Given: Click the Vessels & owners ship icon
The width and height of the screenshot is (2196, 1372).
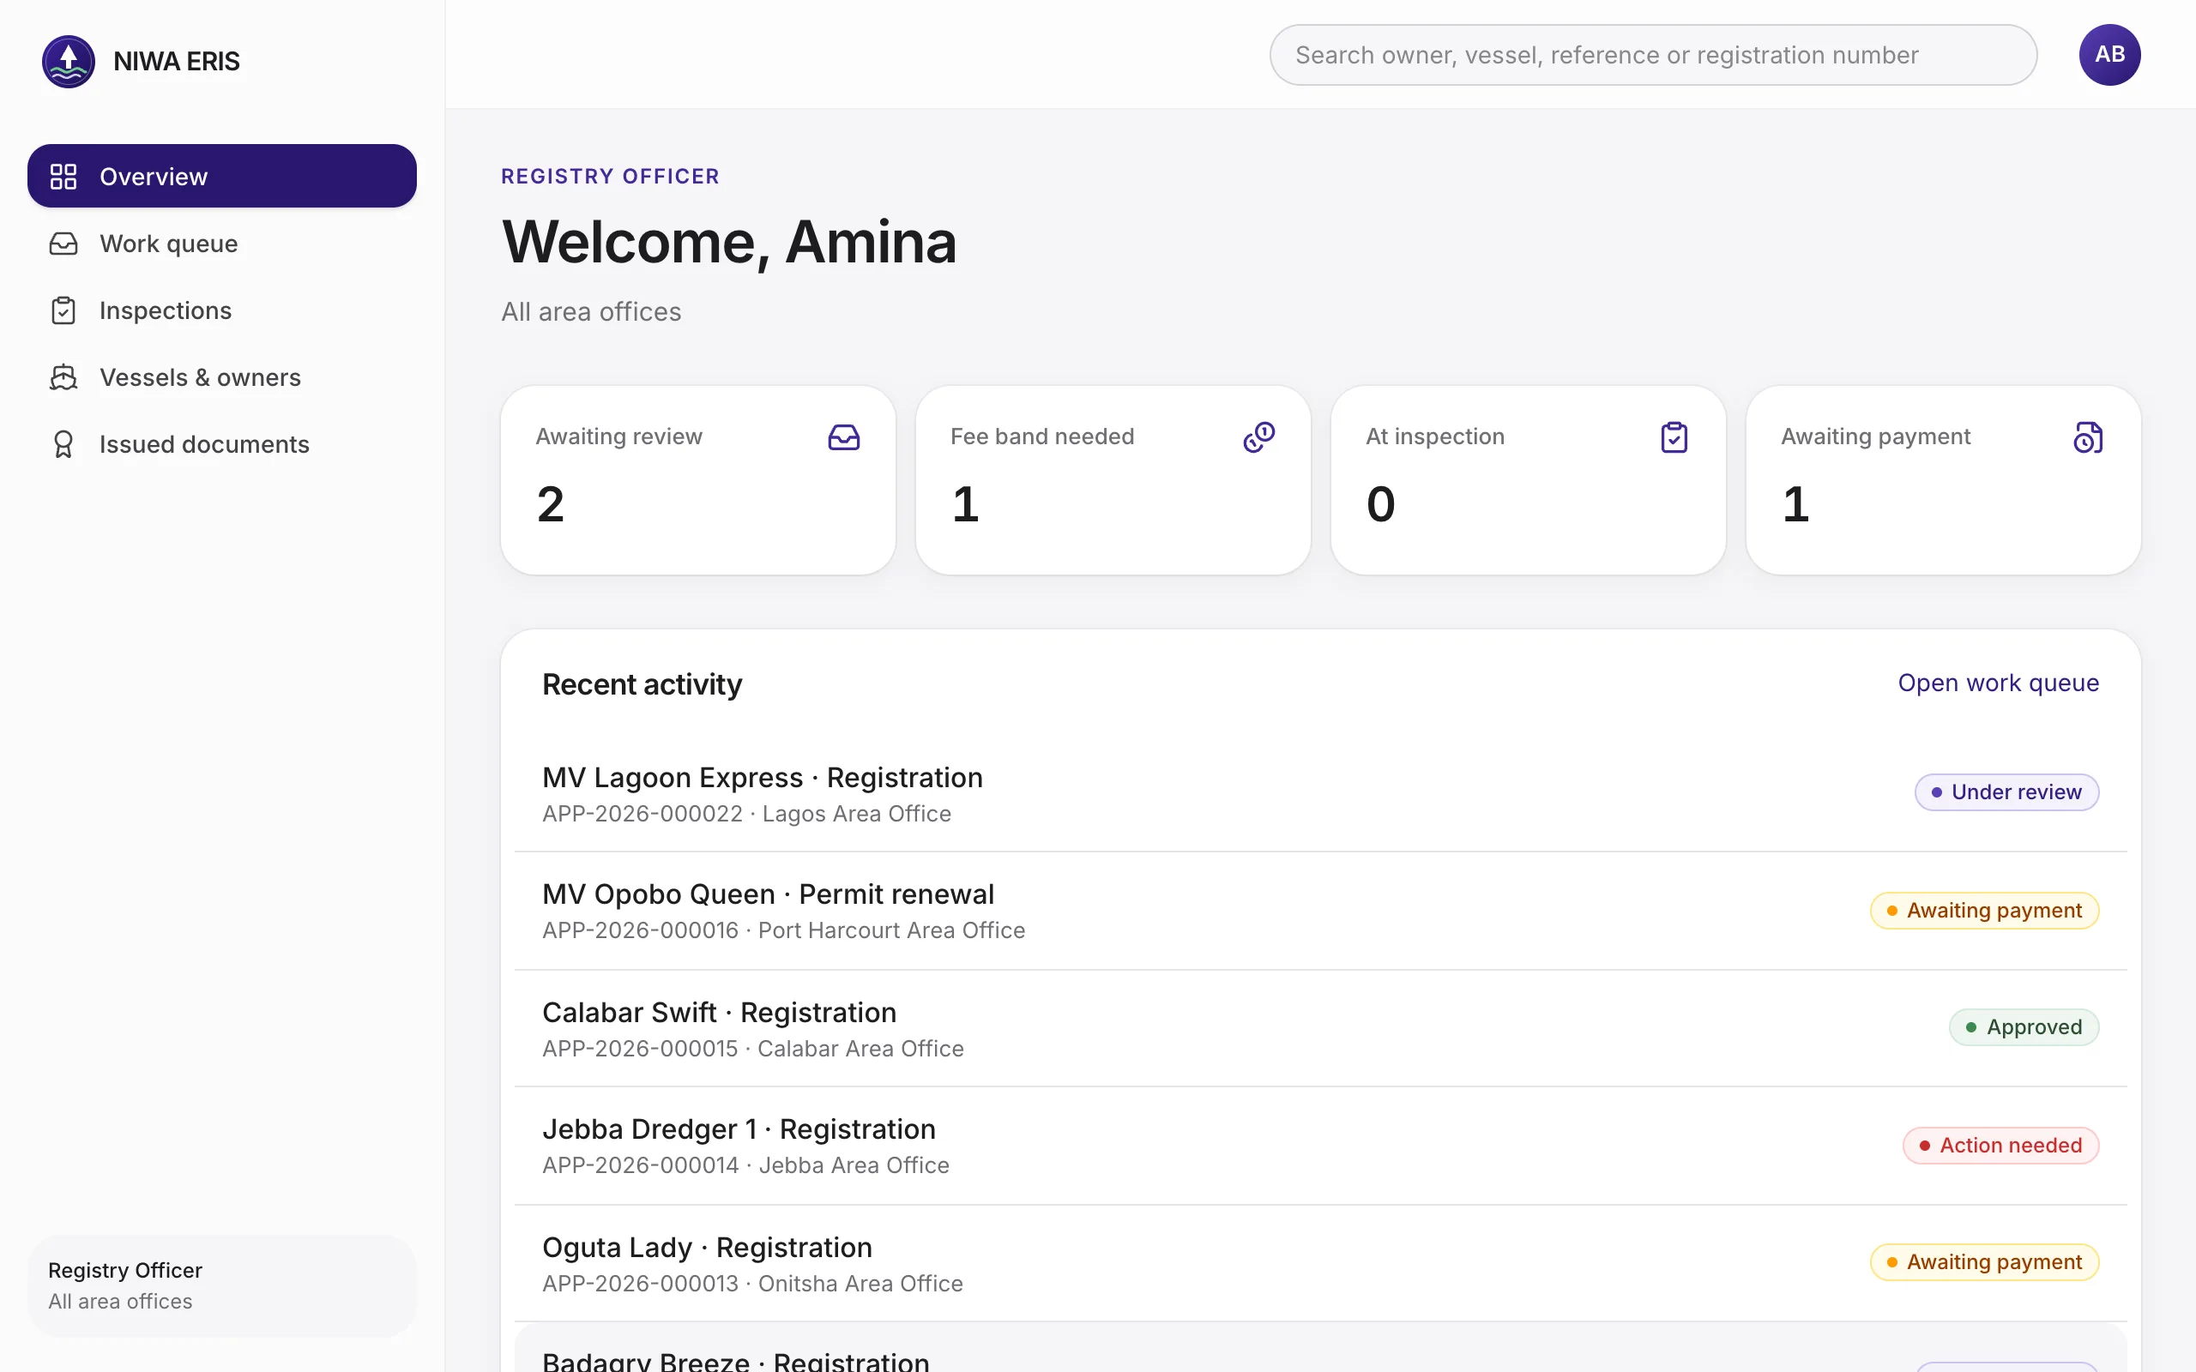Looking at the screenshot, I should [x=63, y=377].
